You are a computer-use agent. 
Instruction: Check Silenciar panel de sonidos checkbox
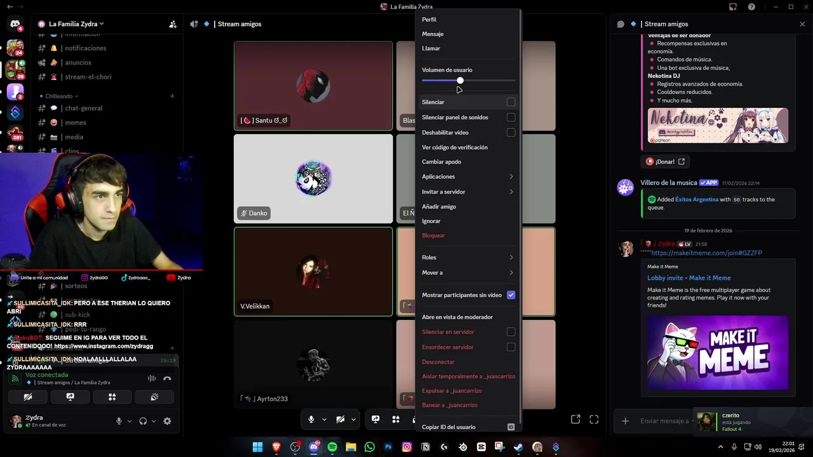coord(511,117)
